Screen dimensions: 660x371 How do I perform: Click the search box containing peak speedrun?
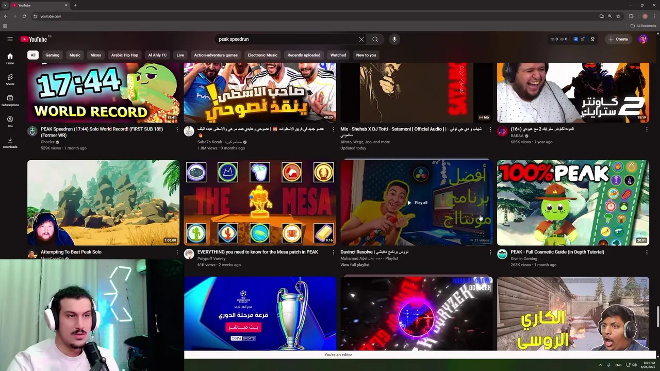[x=286, y=39]
